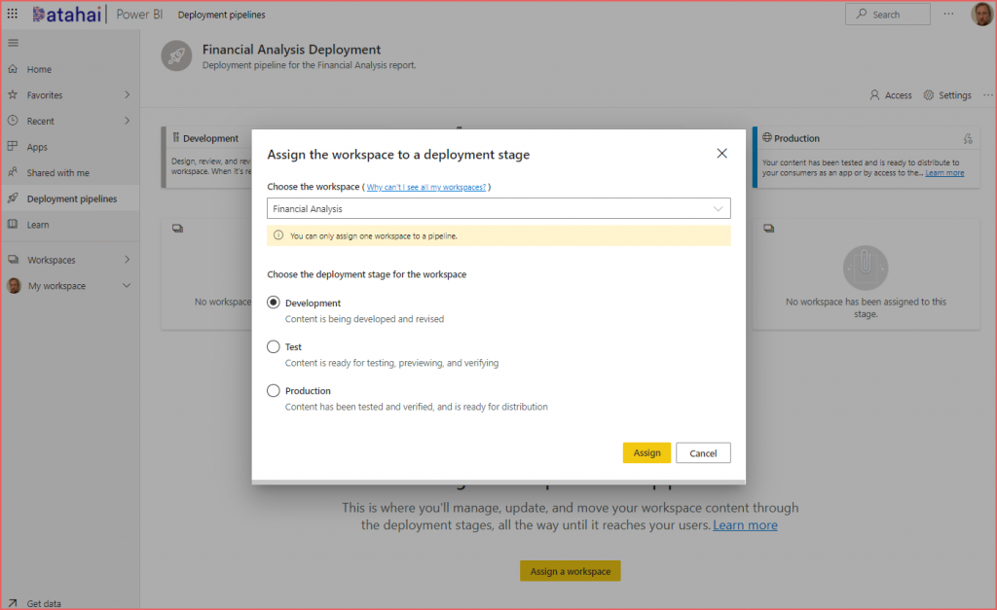Collapse the navigation pane hamburger icon
This screenshot has width=997, height=610.
point(13,43)
